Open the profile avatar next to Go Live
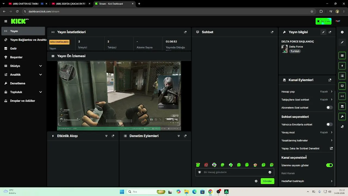 coord(338,21)
